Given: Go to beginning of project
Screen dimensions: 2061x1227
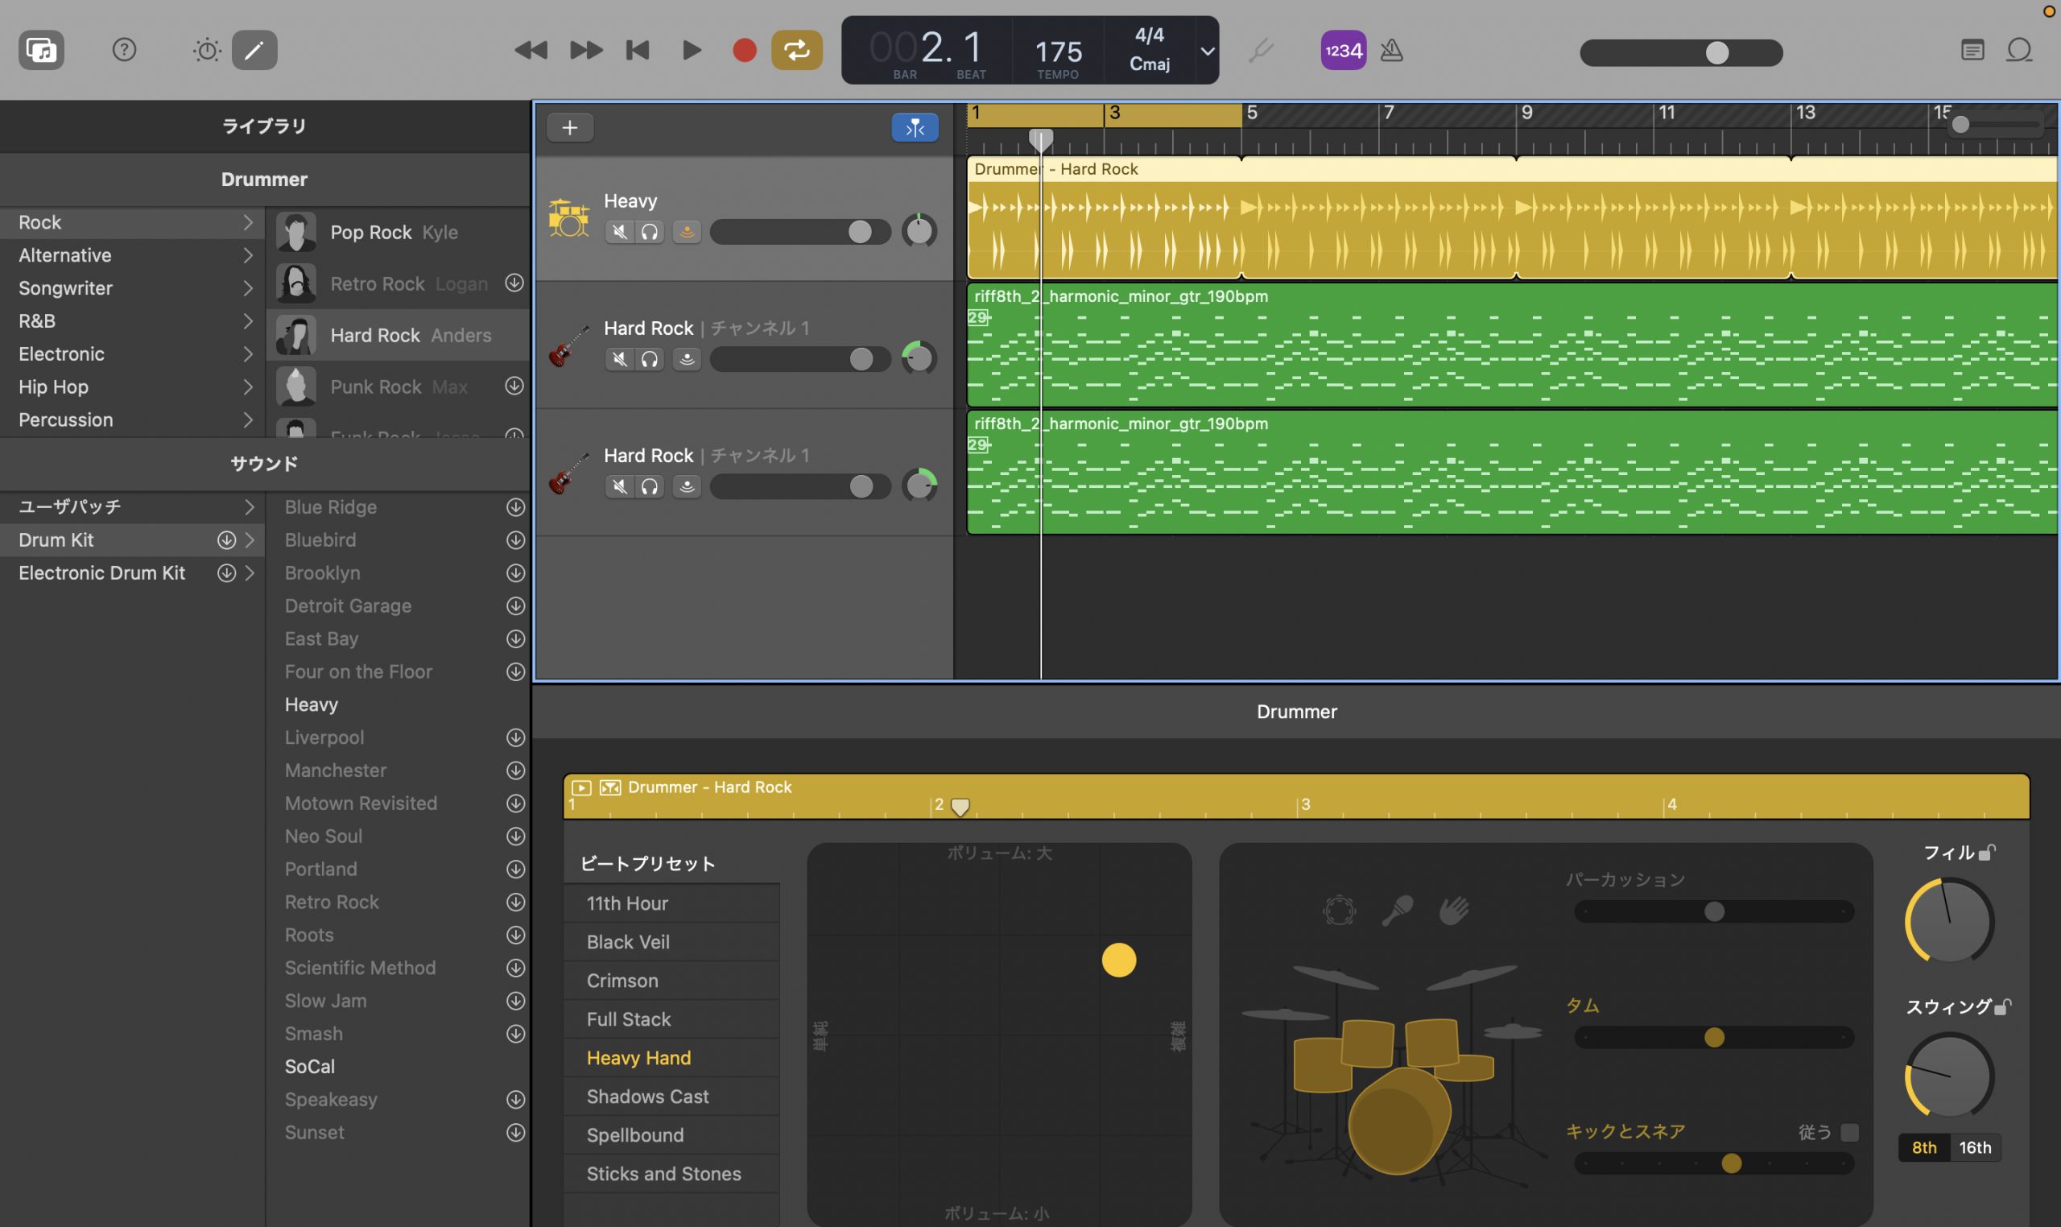Looking at the screenshot, I should [638, 51].
